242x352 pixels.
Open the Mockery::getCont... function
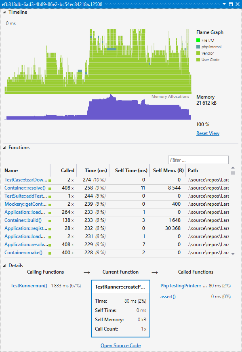[25, 204]
